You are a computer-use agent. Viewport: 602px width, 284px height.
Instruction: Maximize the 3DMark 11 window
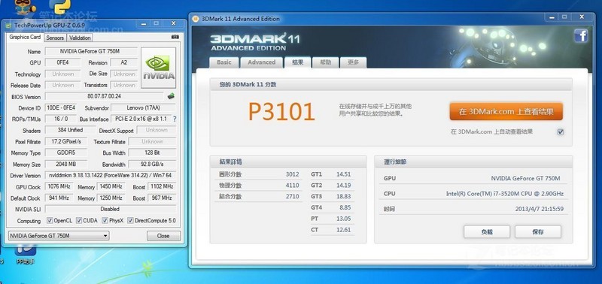(x=564, y=17)
